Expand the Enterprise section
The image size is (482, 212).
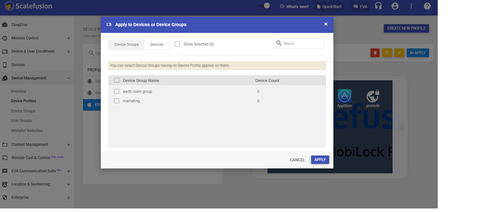click(x=68, y=197)
